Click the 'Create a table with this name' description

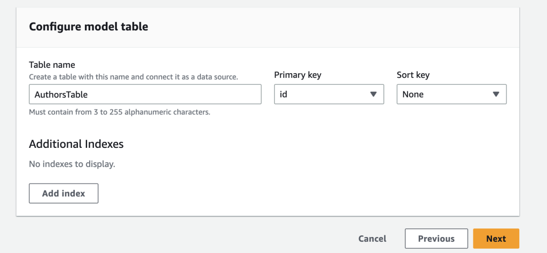pos(133,77)
